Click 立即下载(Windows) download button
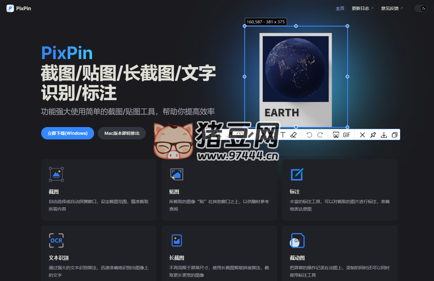434x281 pixels. tap(67, 133)
